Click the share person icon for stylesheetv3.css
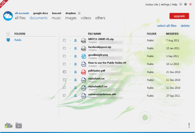The image size is (195, 133). coord(75,88)
